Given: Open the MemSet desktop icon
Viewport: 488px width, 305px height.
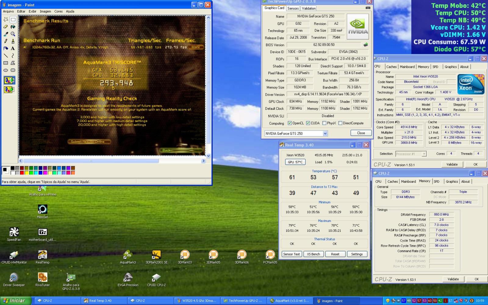Looking at the screenshot, I should coord(42,212).
